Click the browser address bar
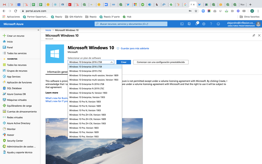The height and width of the screenshot is (164, 262). pos(107,11)
